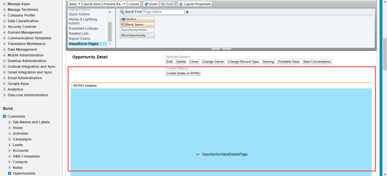Open Outlook Integration and Sync link
Viewport: 387px width, 176px height.
[32, 67]
